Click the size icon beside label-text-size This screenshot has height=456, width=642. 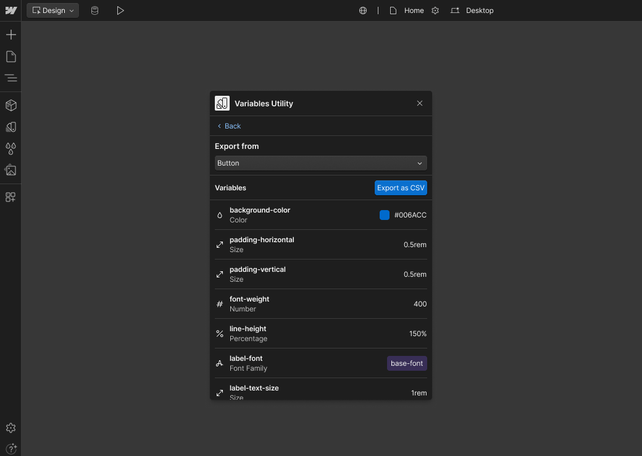pos(220,394)
